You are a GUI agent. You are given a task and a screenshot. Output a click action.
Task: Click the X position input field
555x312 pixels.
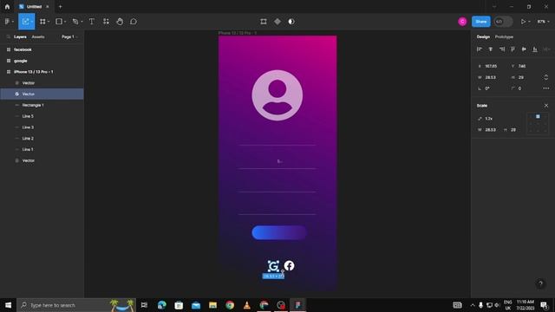point(492,66)
